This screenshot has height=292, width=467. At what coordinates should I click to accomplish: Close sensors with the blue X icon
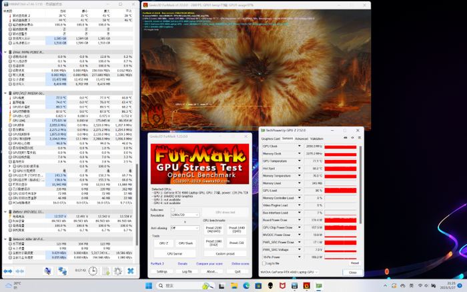coord(131,271)
